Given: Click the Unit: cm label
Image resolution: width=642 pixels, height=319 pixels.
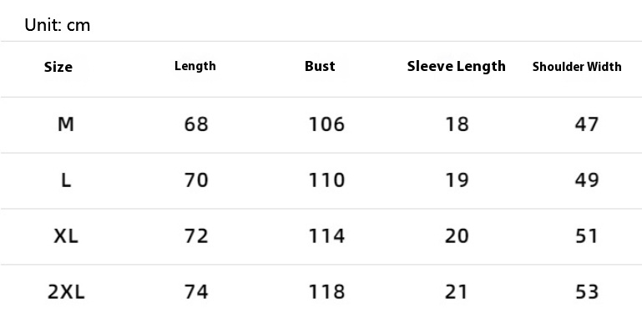Looking at the screenshot, I should click(x=58, y=25).
